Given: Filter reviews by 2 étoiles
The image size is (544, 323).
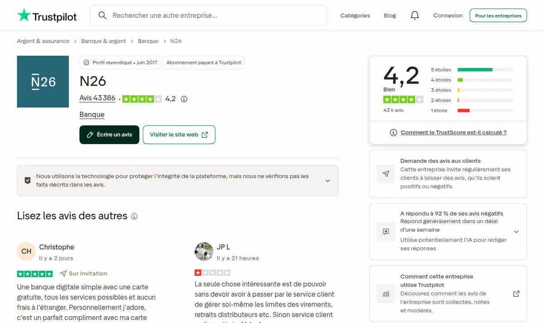Looking at the screenshot, I should pos(472,100).
